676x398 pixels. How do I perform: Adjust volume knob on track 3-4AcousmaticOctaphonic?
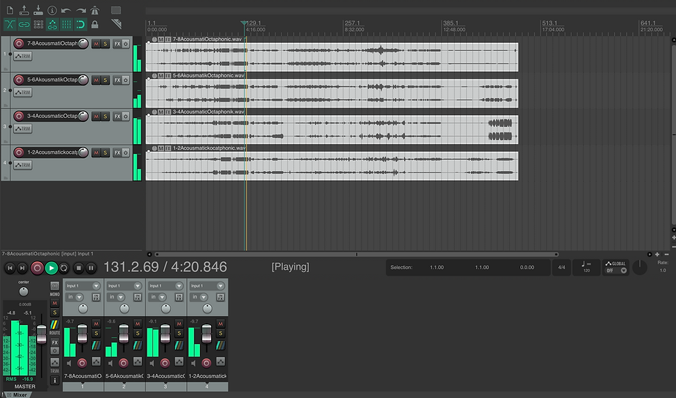tap(83, 116)
